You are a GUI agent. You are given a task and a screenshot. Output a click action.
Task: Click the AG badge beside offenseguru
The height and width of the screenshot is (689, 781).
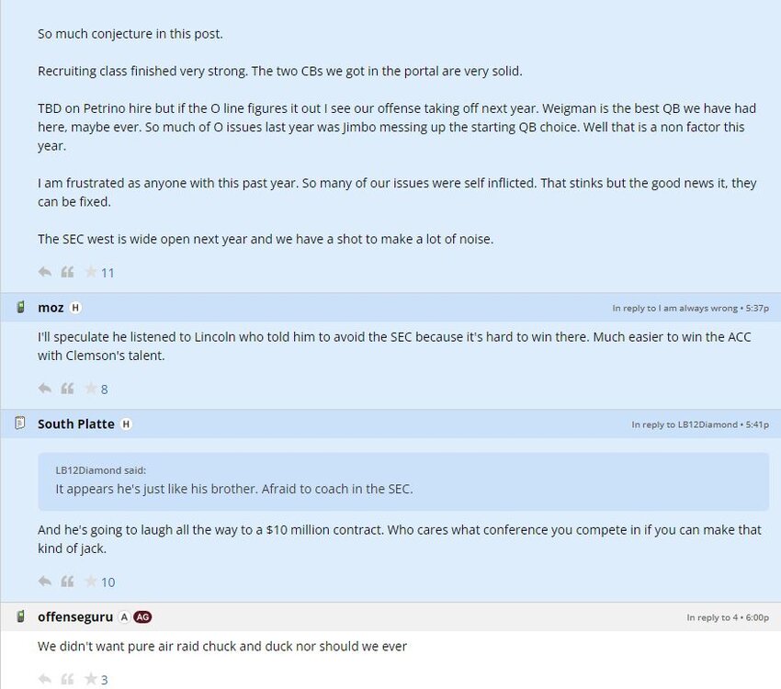(x=142, y=617)
